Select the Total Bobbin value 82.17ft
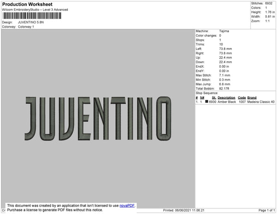 click(224, 89)
